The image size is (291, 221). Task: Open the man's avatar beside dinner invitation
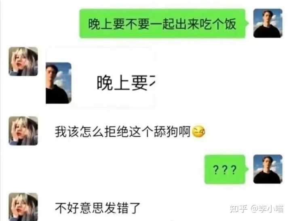[268, 23]
